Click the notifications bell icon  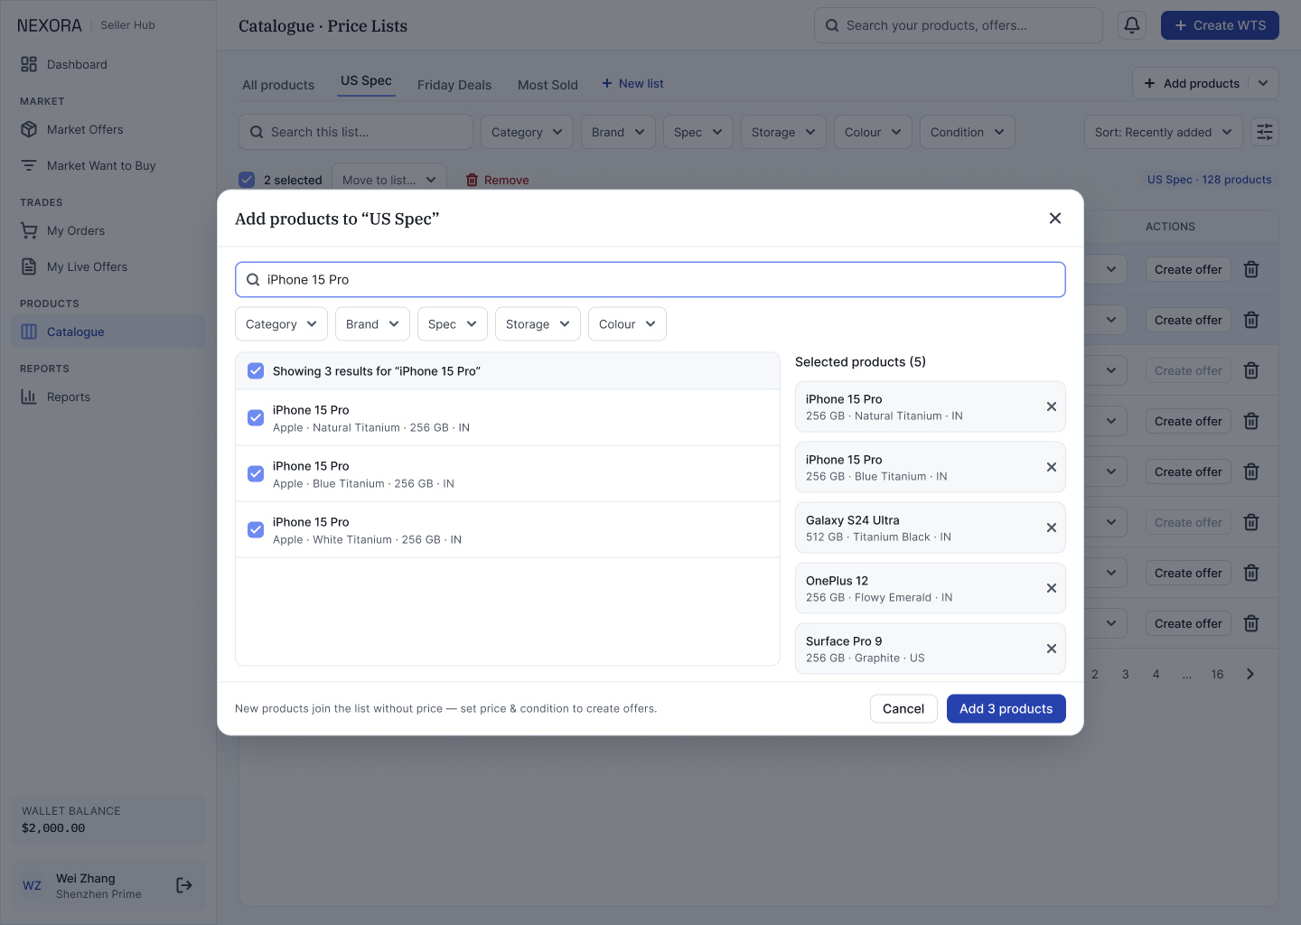click(1132, 25)
